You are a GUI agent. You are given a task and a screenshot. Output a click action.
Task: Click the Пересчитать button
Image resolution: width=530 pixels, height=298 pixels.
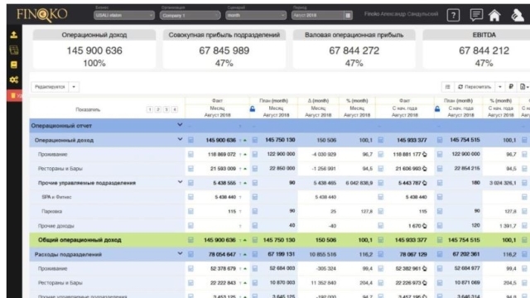475,87
